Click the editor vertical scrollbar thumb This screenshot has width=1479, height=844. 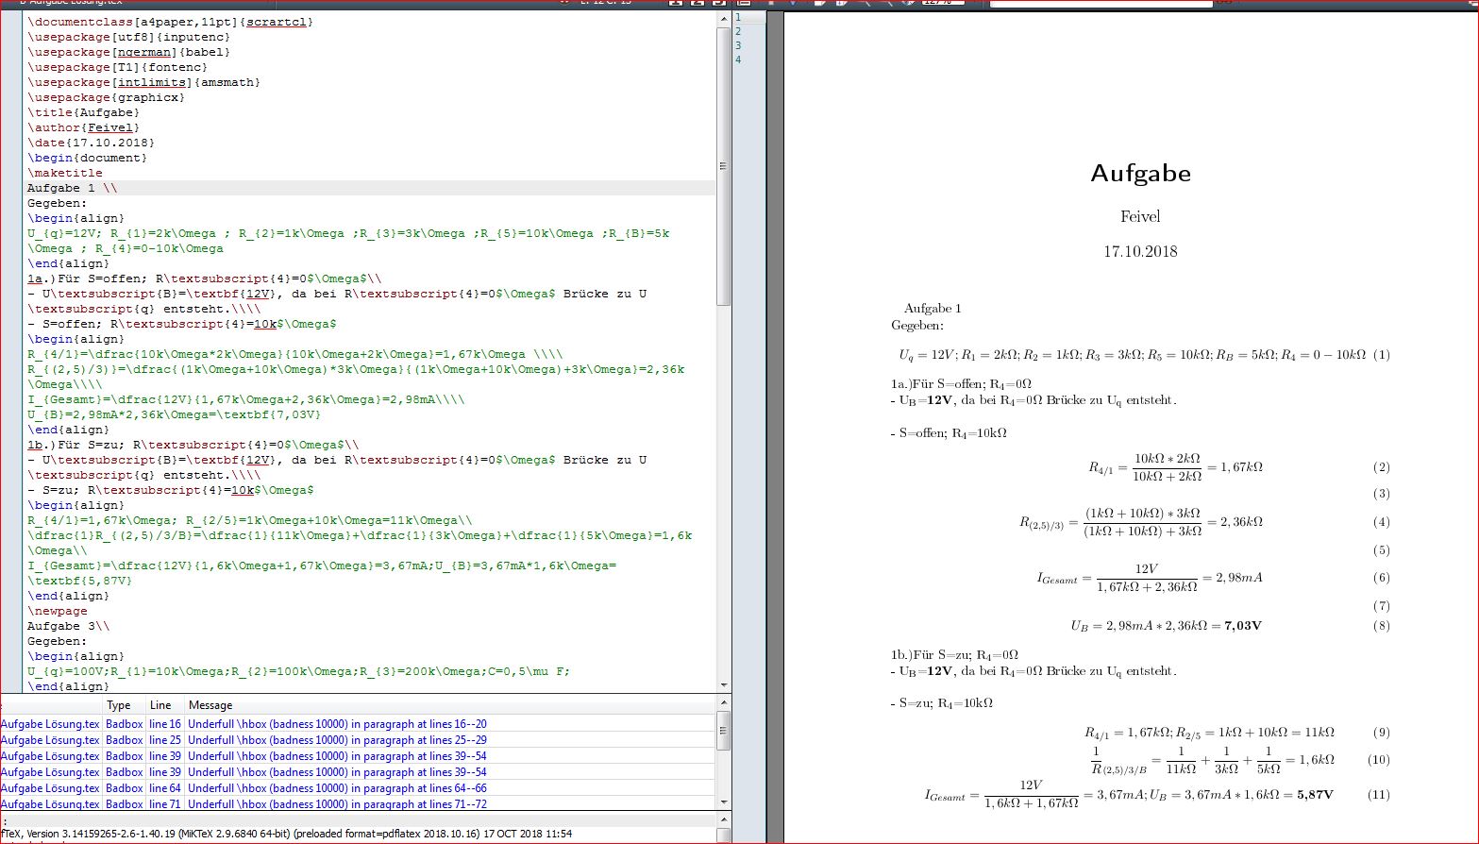point(724,166)
